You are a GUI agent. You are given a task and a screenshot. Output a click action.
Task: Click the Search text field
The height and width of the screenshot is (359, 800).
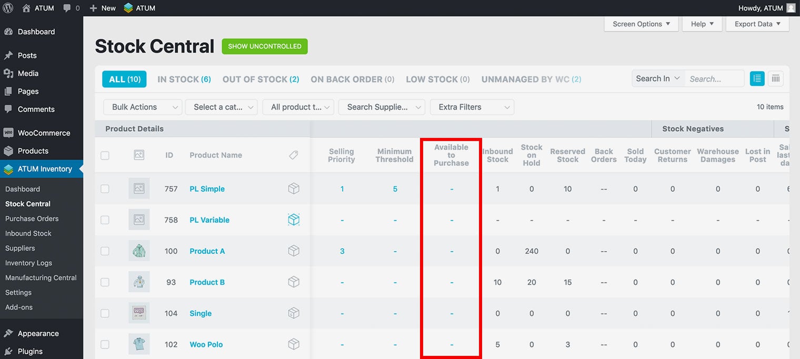click(x=714, y=79)
